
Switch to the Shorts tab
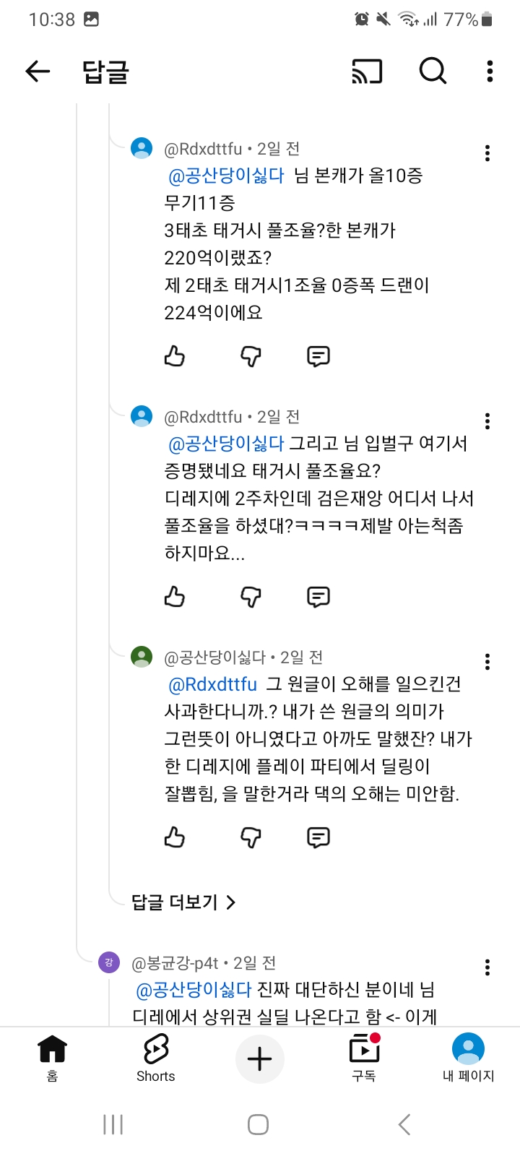(156, 1058)
